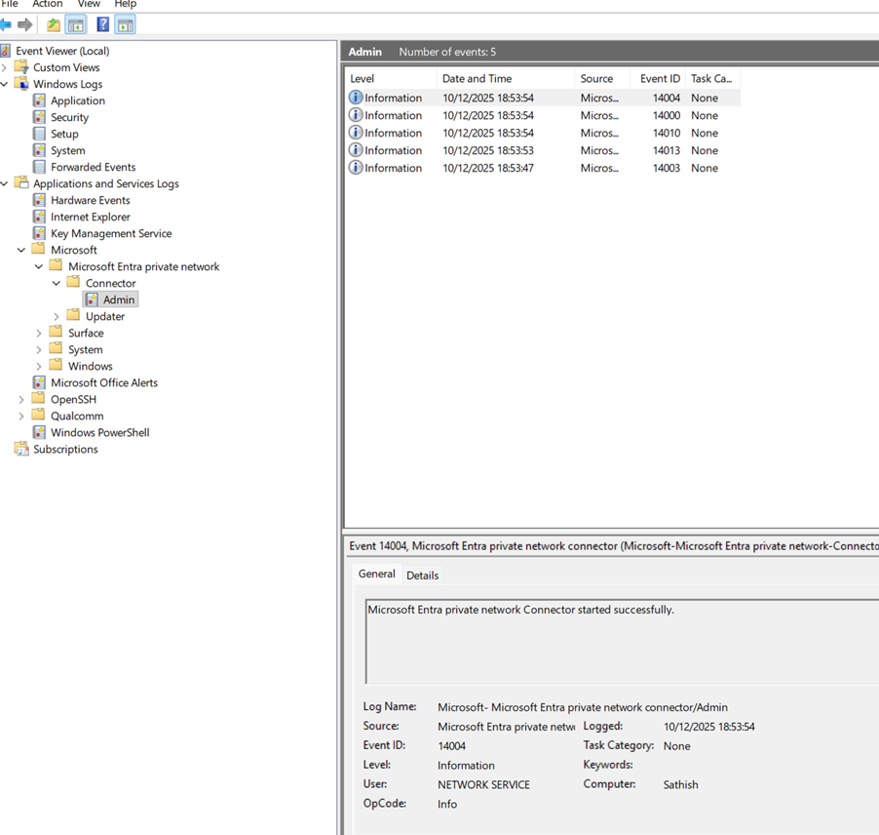The height and width of the screenshot is (835, 879).
Task: Switch to the Details tab
Action: point(422,576)
